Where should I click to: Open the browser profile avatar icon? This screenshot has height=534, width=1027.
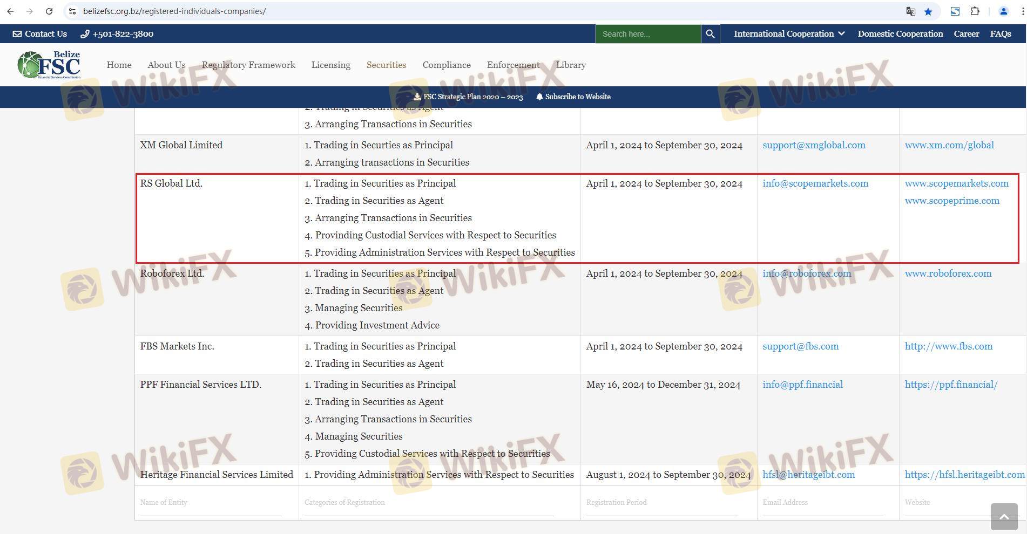1003,11
